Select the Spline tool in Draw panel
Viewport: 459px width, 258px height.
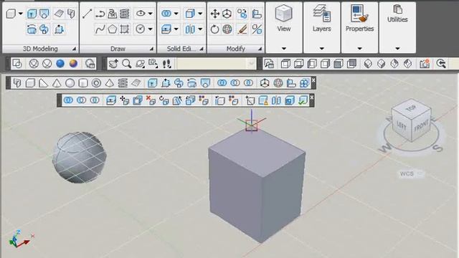coord(100,29)
